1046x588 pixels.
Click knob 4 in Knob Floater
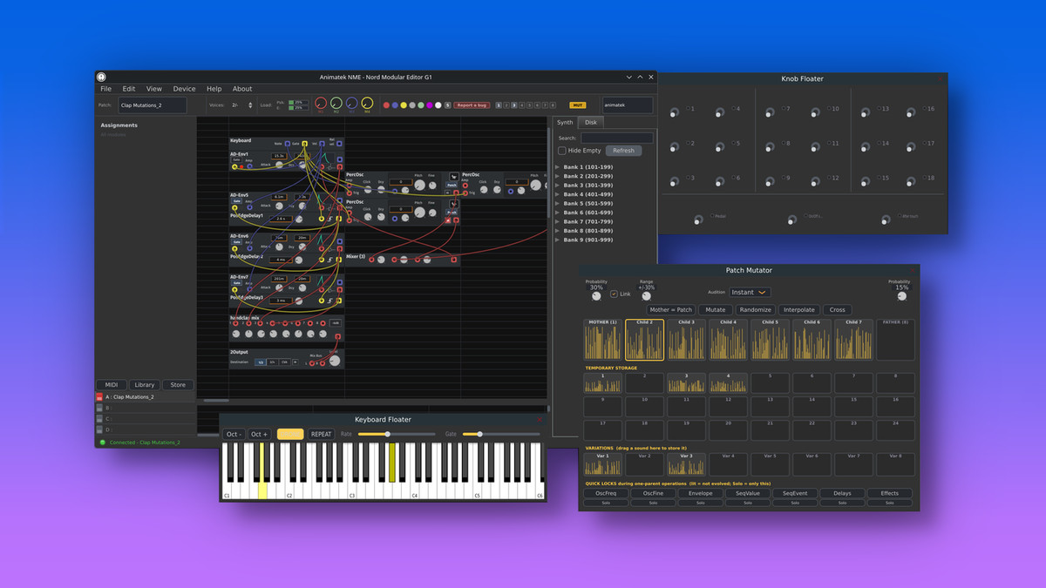720,112
